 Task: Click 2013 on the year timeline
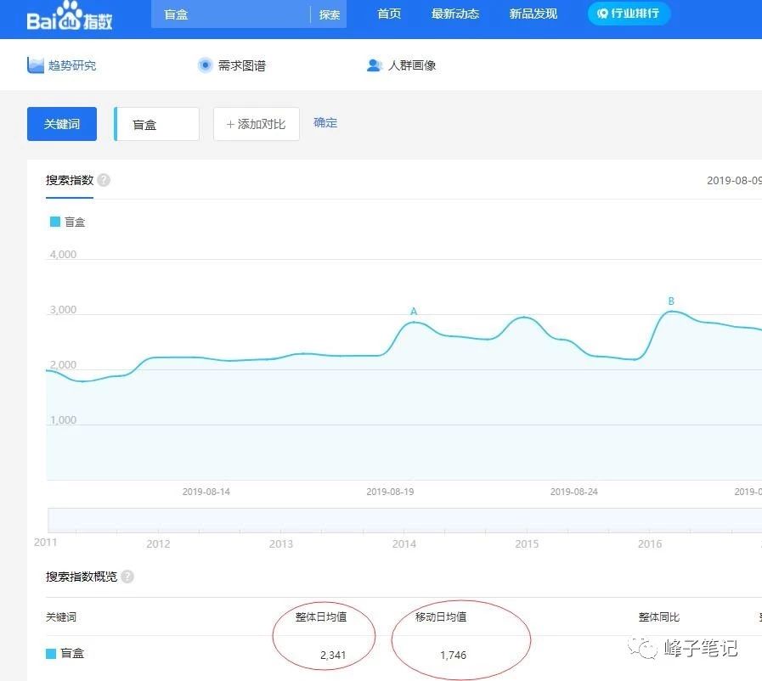(x=281, y=544)
